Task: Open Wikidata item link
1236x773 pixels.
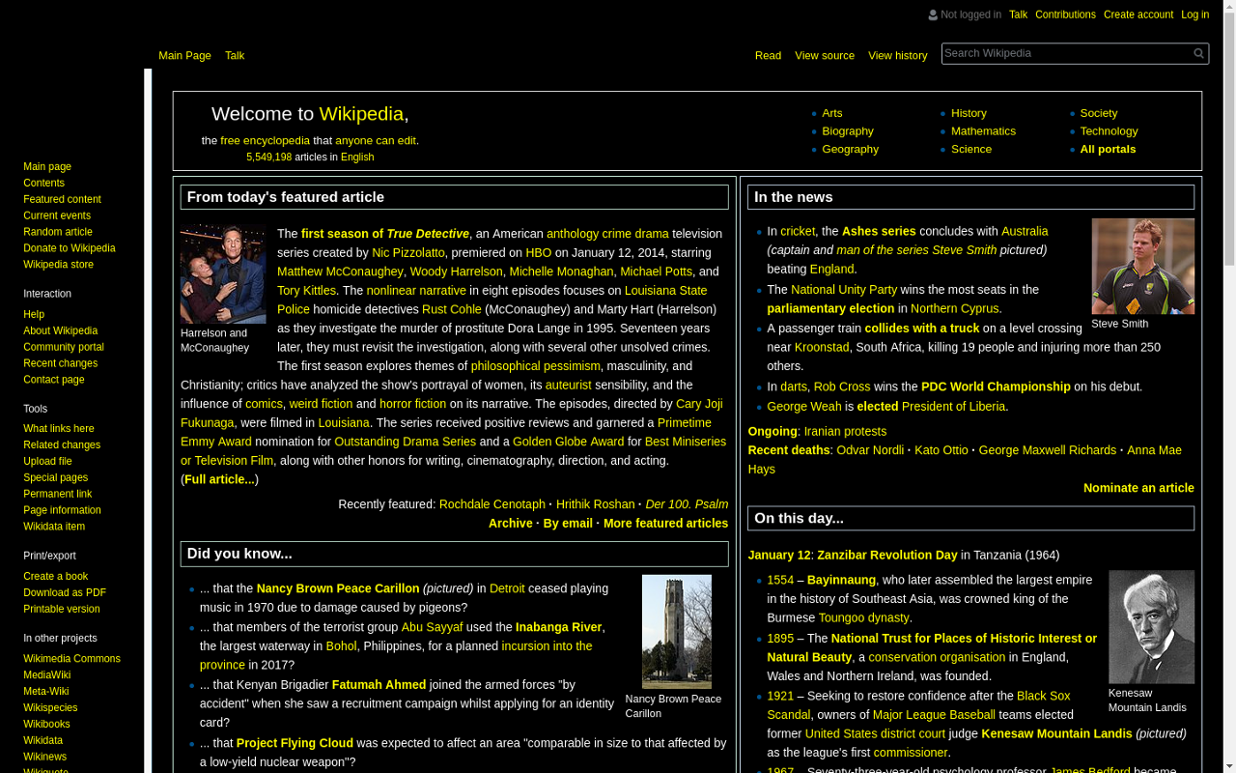Action: click(x=54, y=528)
